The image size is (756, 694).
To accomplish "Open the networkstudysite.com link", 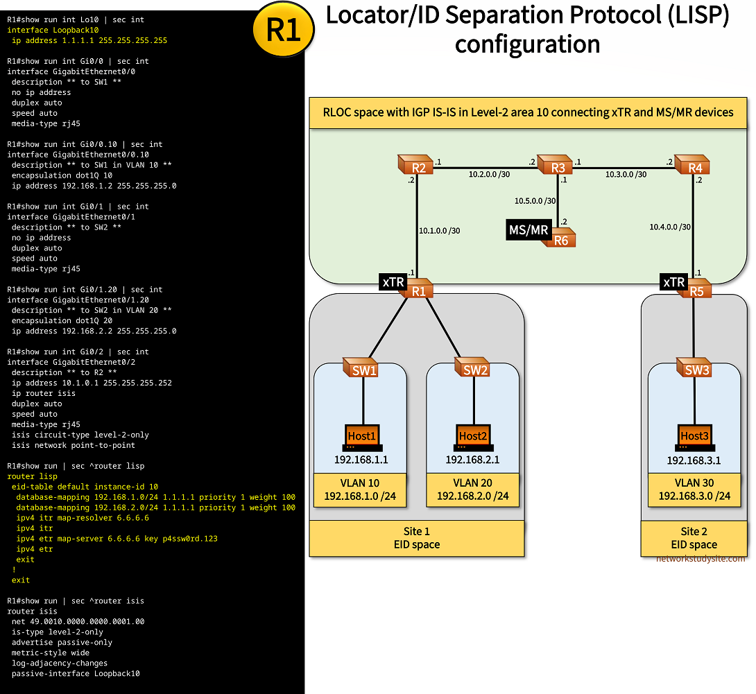I will click(x=701, y=558).
